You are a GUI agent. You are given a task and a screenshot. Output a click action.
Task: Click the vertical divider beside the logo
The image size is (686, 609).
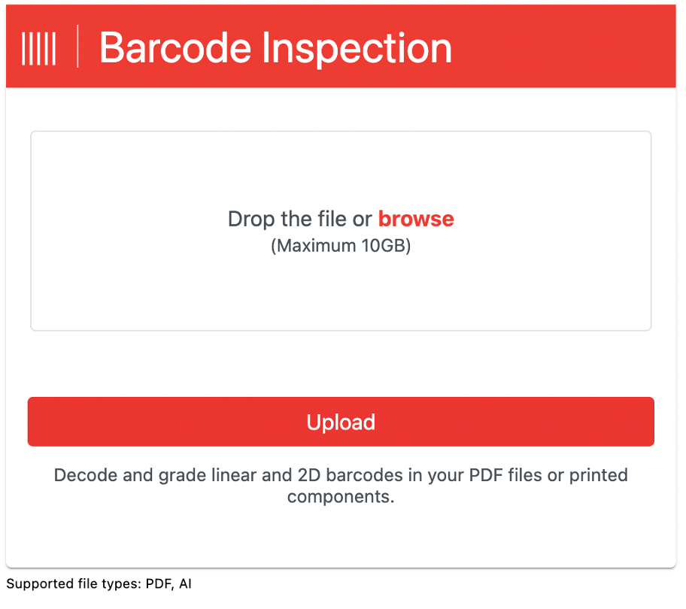tap(78, 47)
